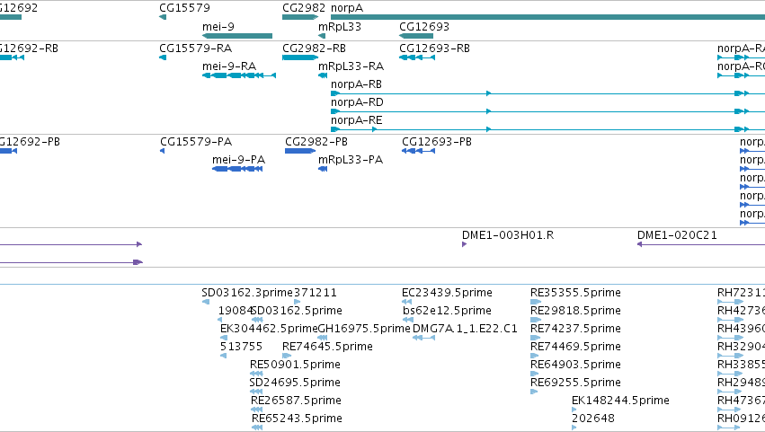Select the CG15579-RA transcript label
The width and height of the screenshot is (765, 432).
(x=196, y=48)
